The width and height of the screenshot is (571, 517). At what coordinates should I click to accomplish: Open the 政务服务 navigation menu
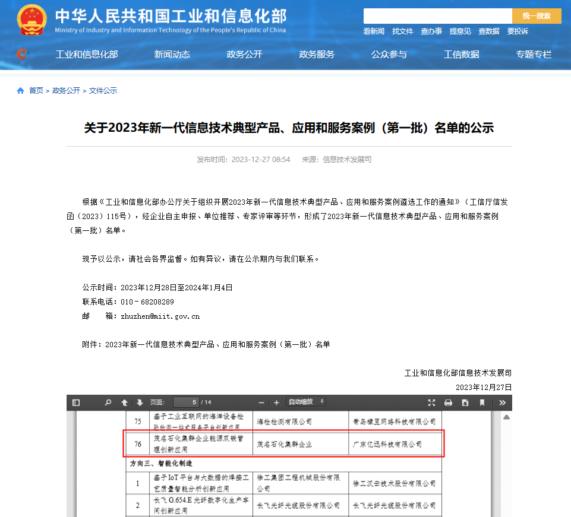(x=317, y=55)
